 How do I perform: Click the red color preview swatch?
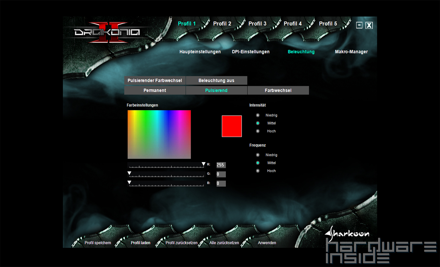pyautogui.click(x=232, y=126)
